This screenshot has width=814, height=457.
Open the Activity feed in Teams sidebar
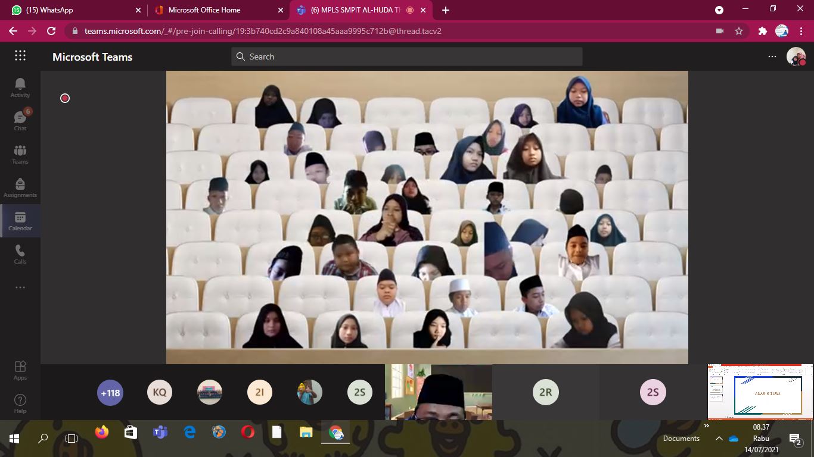(20, 87)
